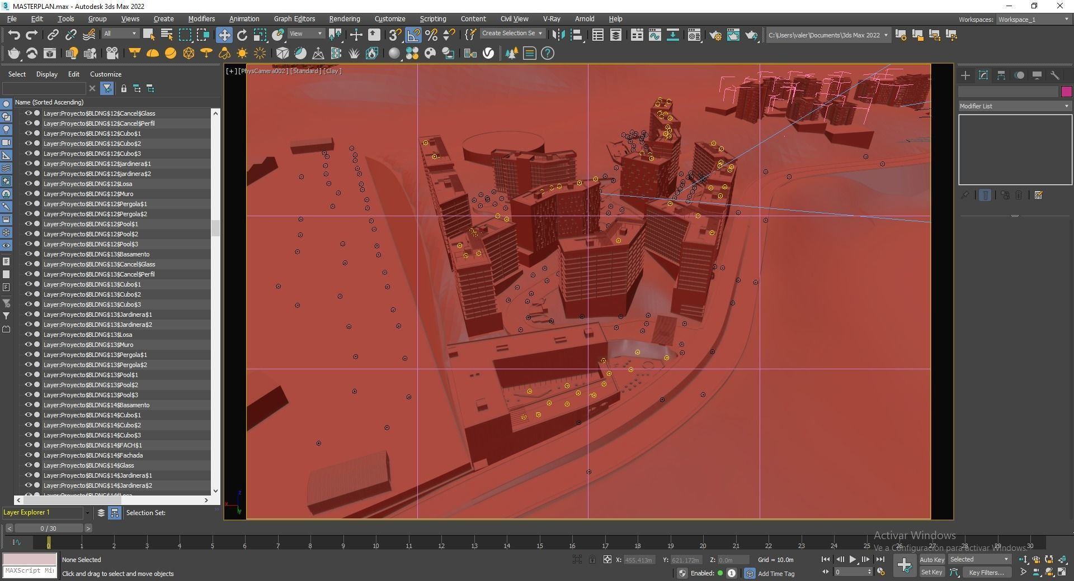The image size is (1074, 581).
Task: Open the key mode Selected dropdown
Action: [979, 559]
